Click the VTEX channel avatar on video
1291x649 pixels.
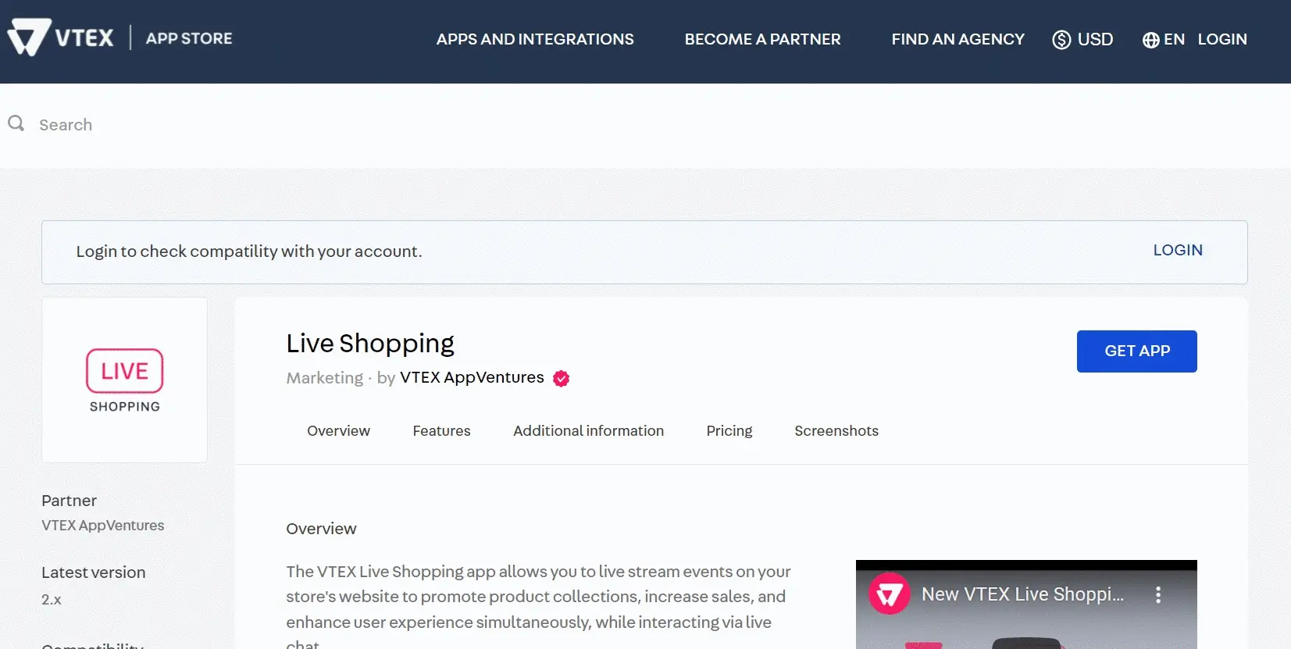click(x=889, y=595)
